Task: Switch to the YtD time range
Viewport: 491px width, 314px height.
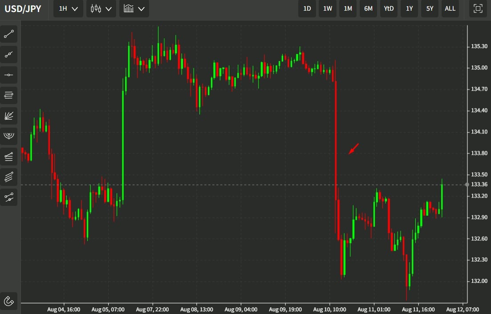Action: 389,8
